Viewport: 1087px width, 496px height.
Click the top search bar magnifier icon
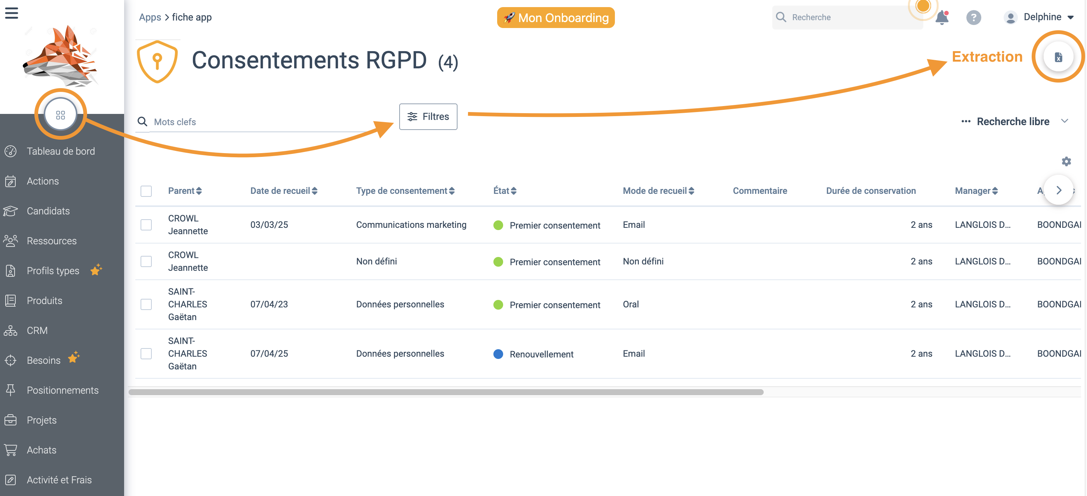click(781, 17)
